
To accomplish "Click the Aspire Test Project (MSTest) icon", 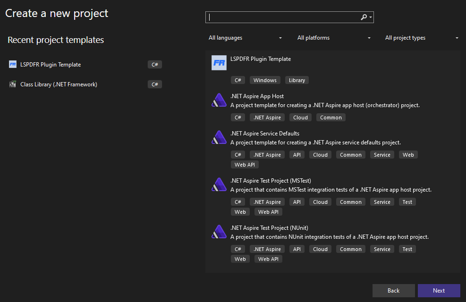I will coord(219,185).
